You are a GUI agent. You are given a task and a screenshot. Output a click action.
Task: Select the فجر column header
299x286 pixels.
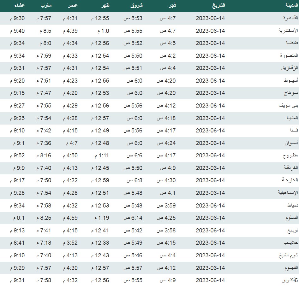click(x=172, y=5)
